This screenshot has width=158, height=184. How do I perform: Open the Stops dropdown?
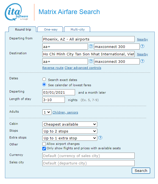70,131
